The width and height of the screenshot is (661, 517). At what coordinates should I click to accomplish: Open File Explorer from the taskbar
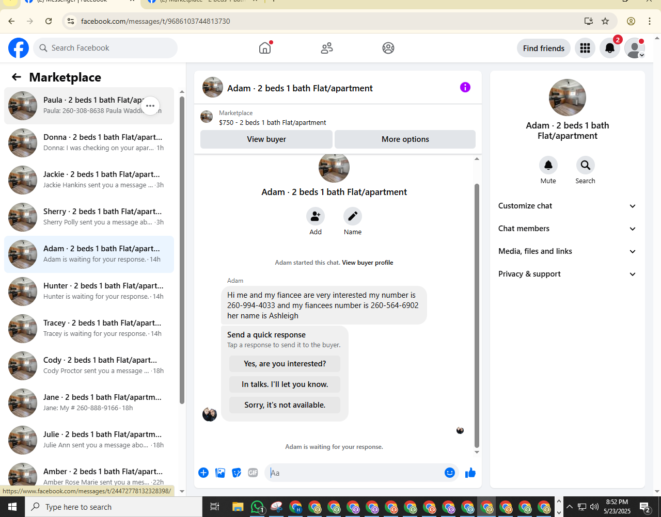pyautogui.click(x=238, y=507)
